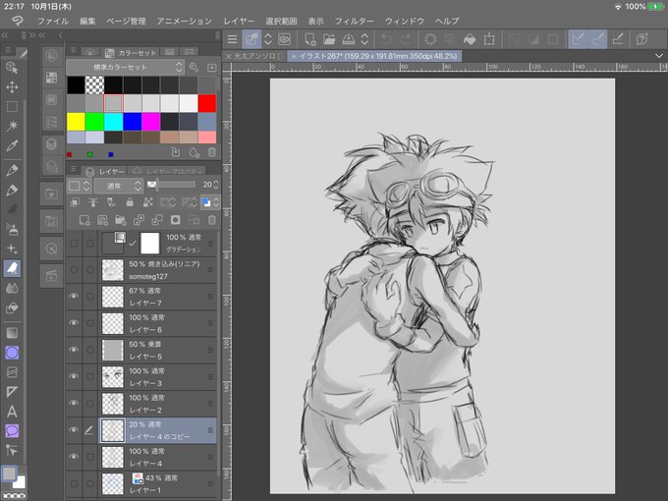Hide レイヤー 2 with eye icon
668x501 pixels.
(x=74, y=403)
